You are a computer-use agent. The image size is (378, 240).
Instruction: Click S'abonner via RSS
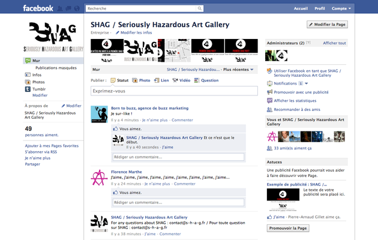point(41,152)
